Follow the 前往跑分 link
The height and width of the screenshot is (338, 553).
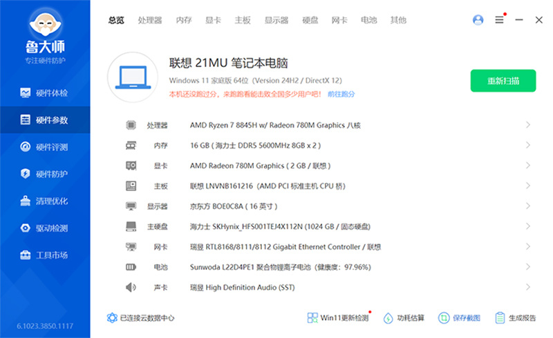[341, 94]
